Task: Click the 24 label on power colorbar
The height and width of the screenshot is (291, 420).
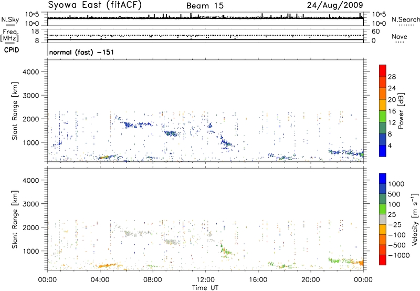Action: pyautogui.click(x=392, y=88)
